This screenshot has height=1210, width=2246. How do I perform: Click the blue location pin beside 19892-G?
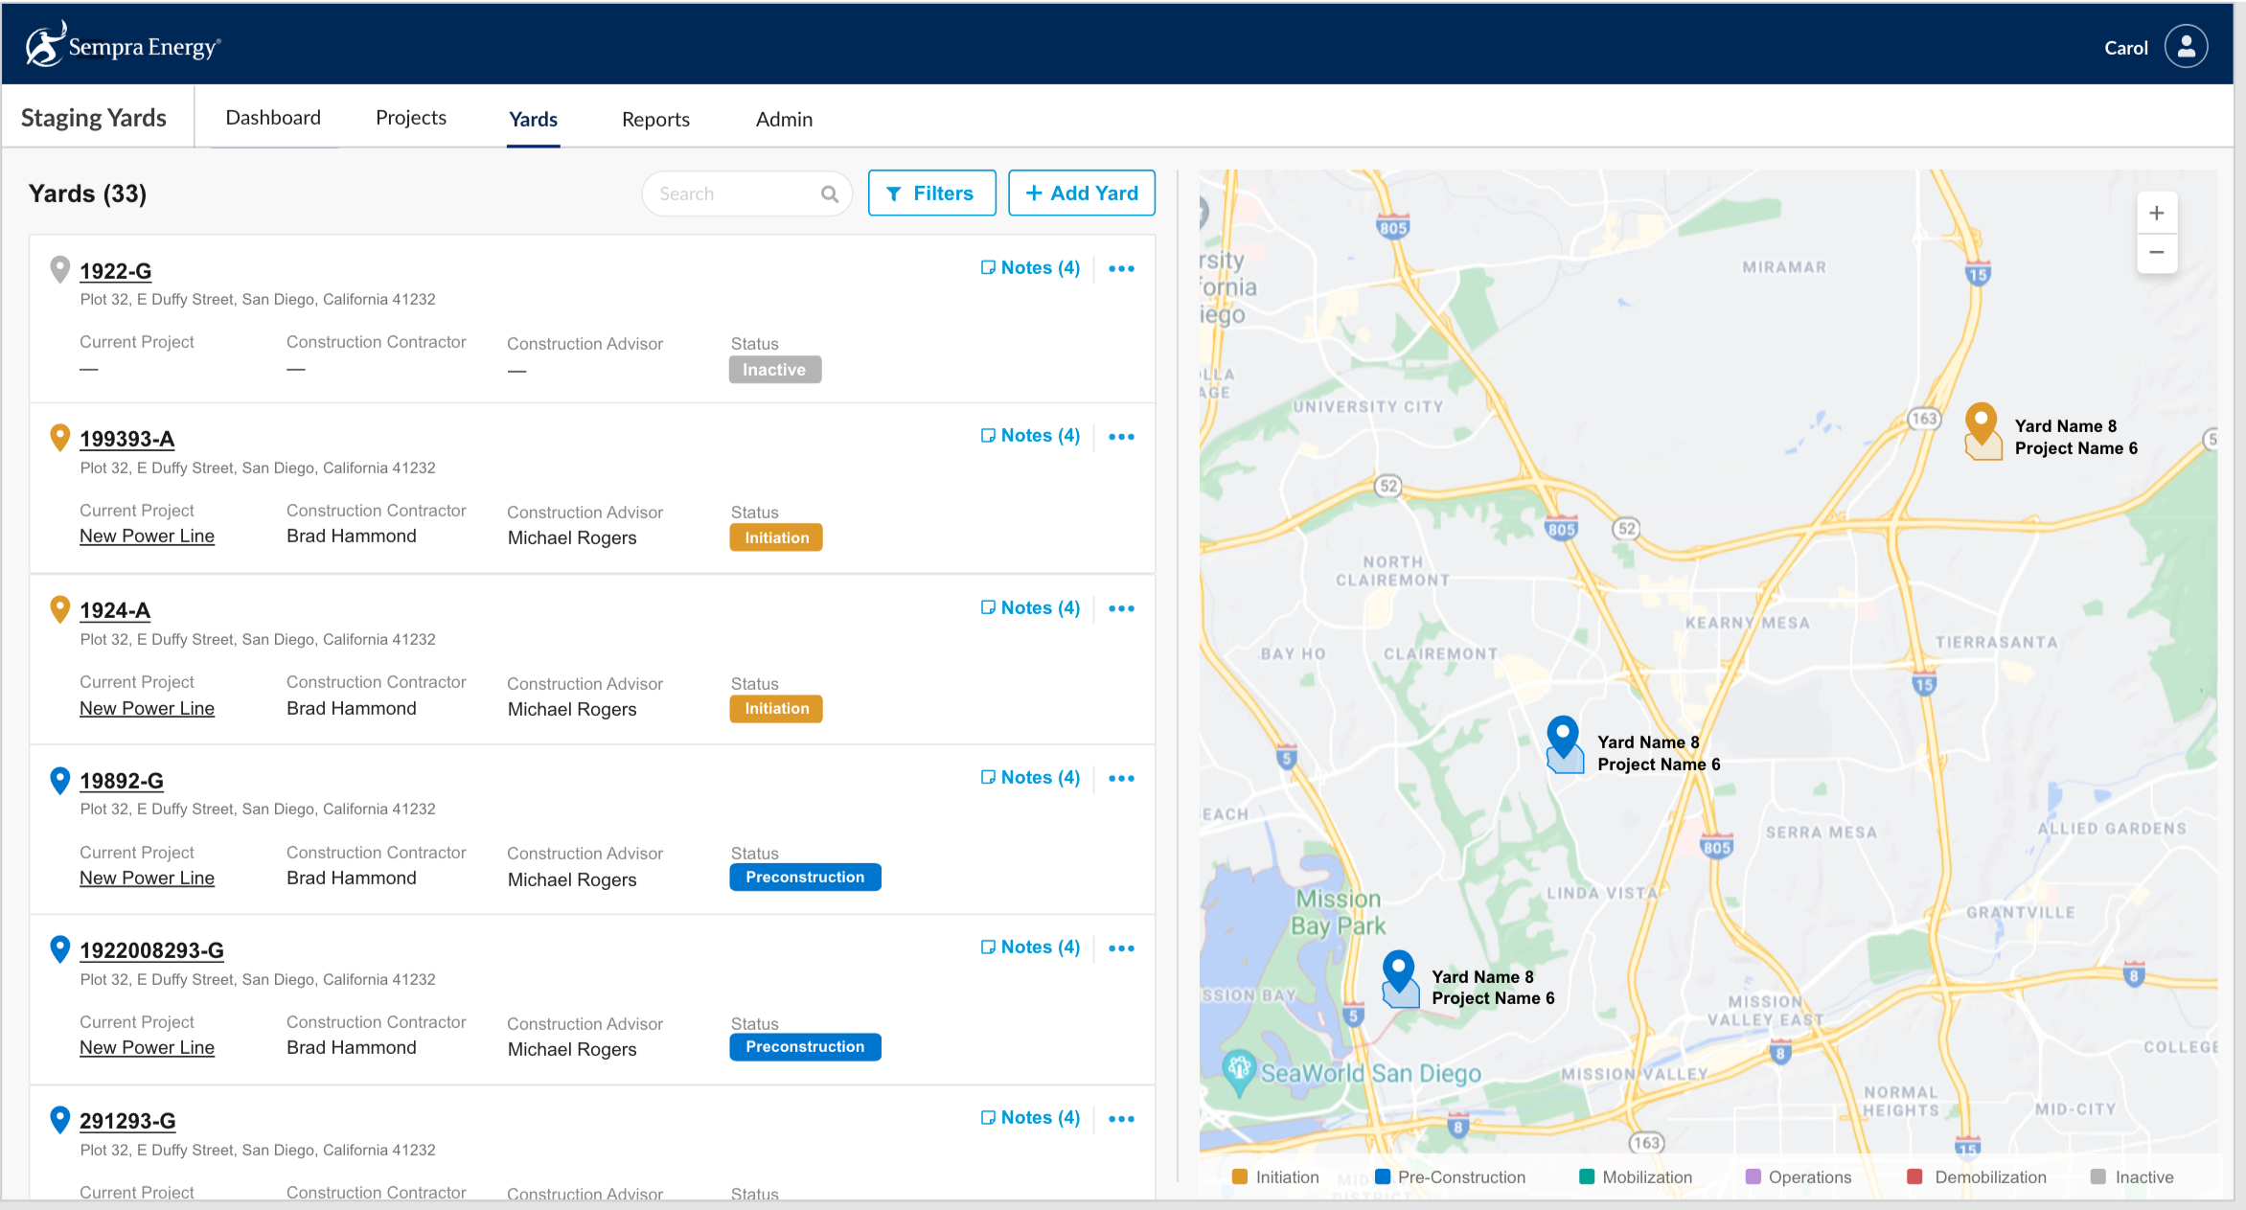click(59, 780)
